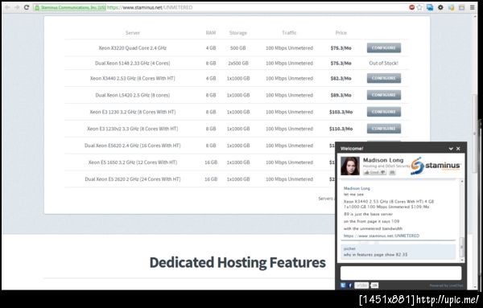Click the browser address bar URL
This screenshot has height=308, width=483.
click(x=150, y=7)
